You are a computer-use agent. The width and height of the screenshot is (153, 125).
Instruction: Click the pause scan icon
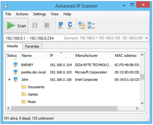(35, 25)
